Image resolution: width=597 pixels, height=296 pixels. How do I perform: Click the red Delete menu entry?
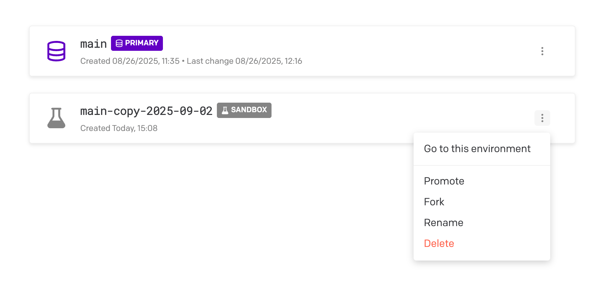point(439,243)
